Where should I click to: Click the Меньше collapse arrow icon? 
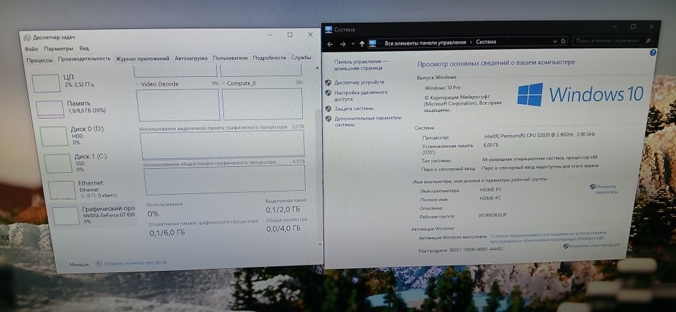click(x=63, y=264)
